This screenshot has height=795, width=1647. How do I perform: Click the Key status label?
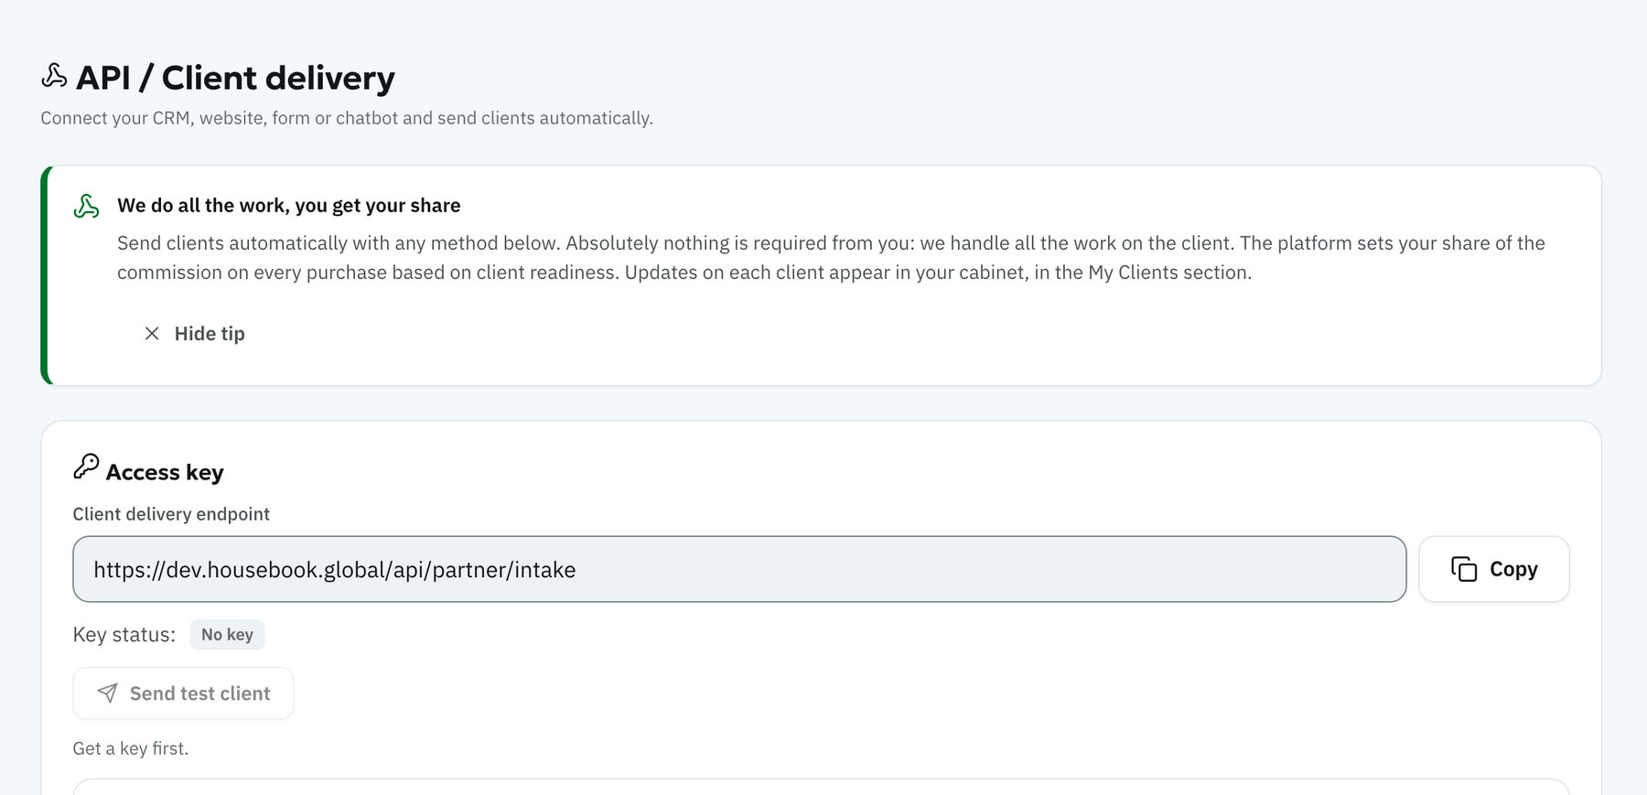pyautogui.click(x=124, y=635)
